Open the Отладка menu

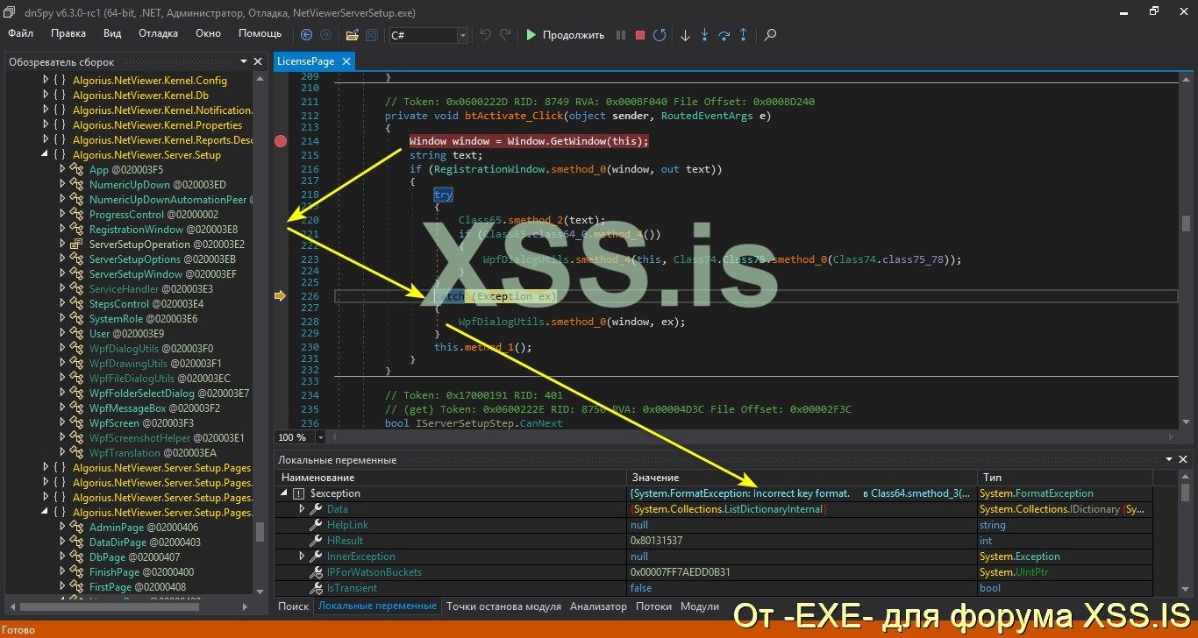(x=158, y=33)
